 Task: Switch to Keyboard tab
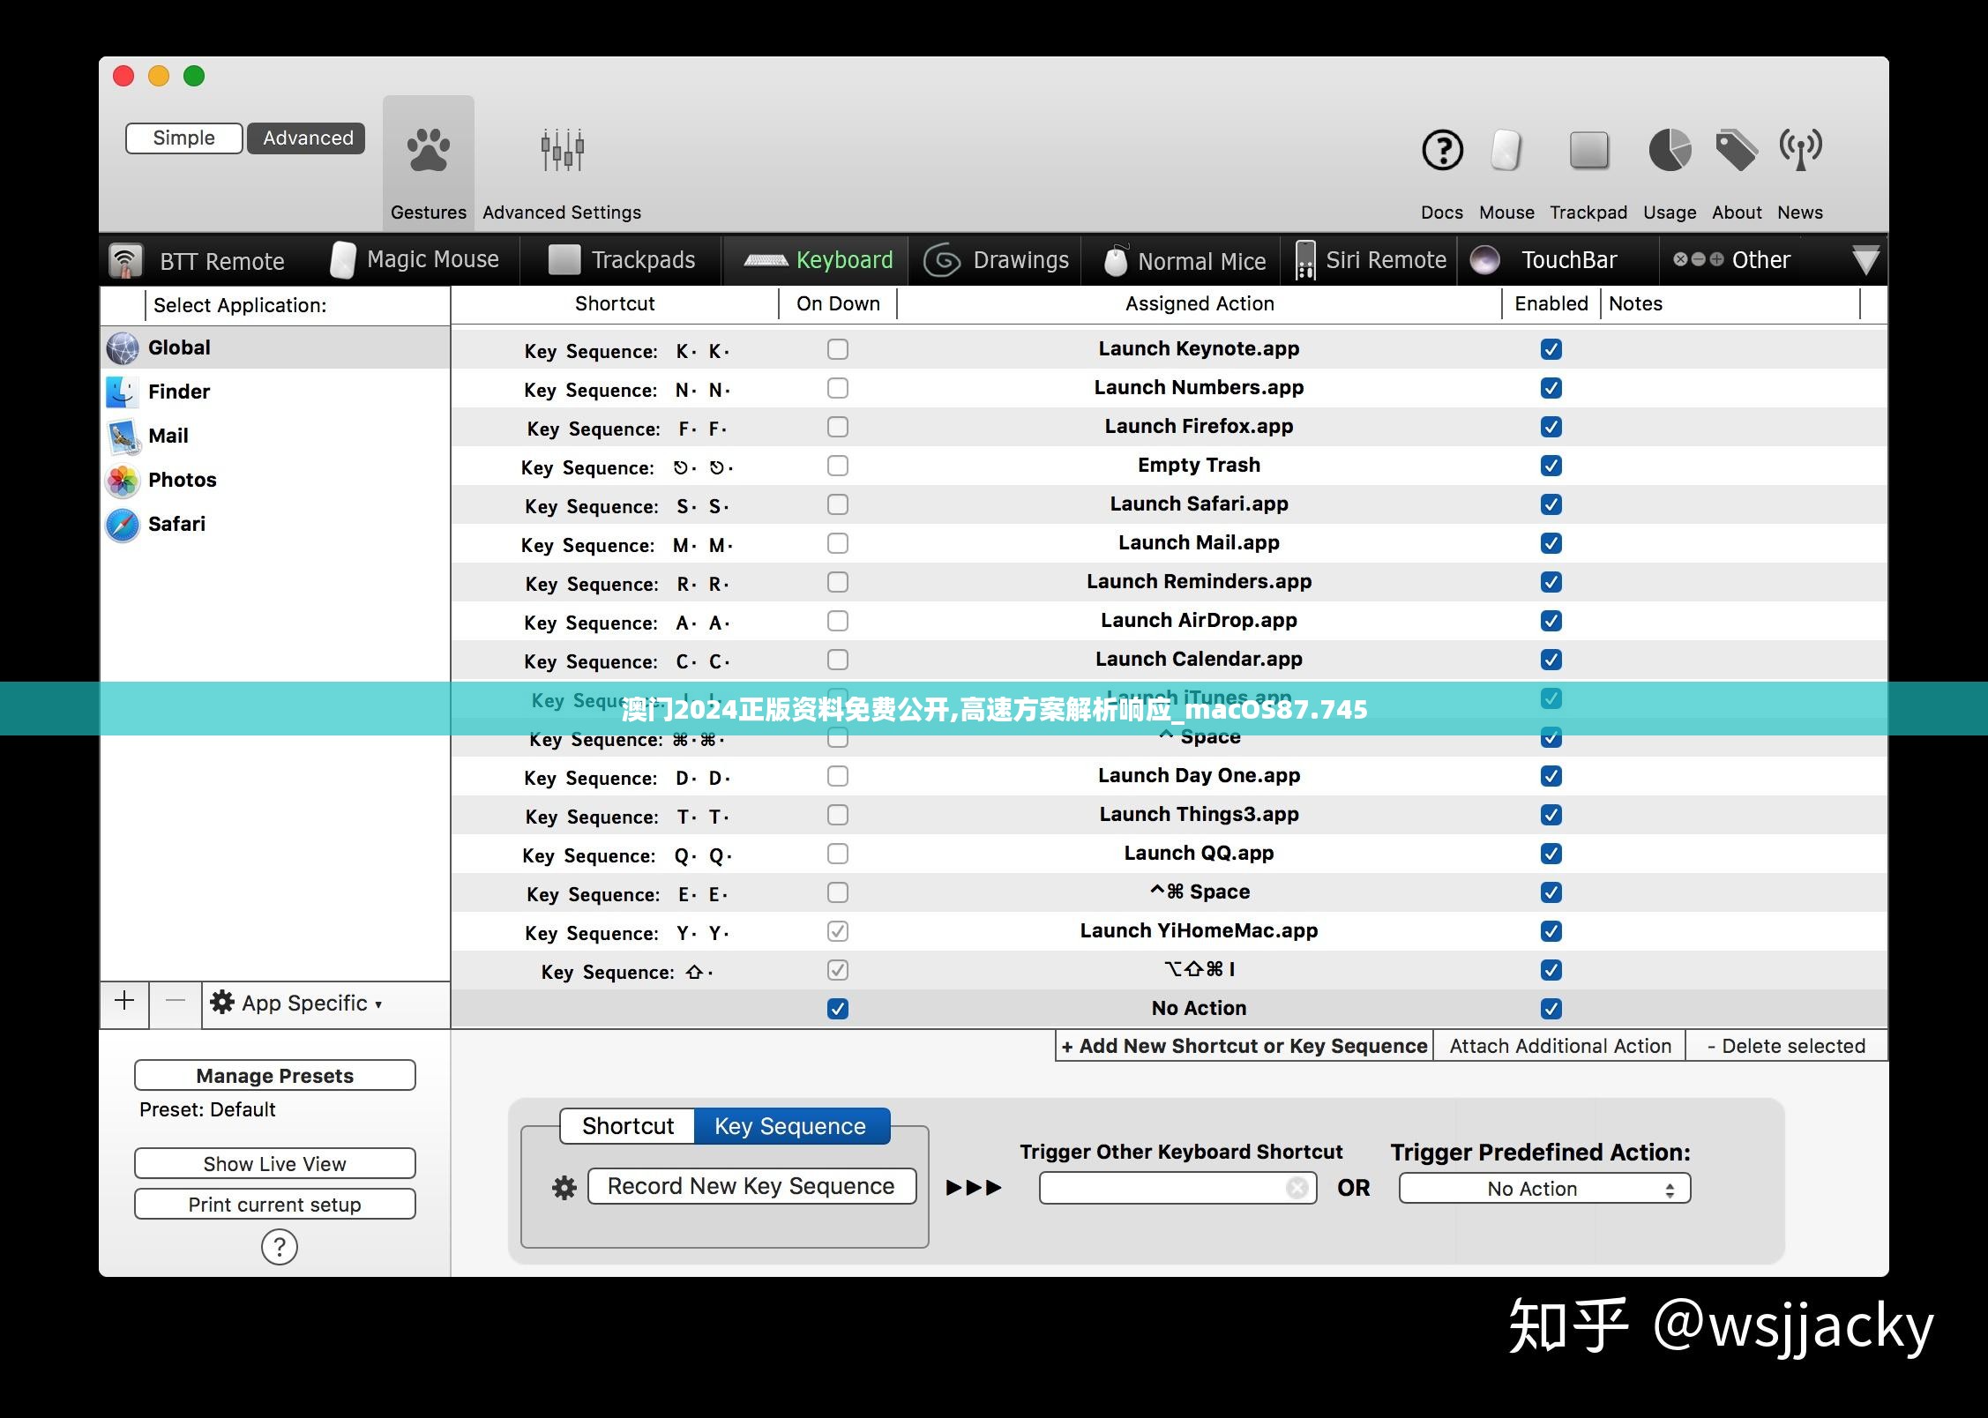pos(818,260)
